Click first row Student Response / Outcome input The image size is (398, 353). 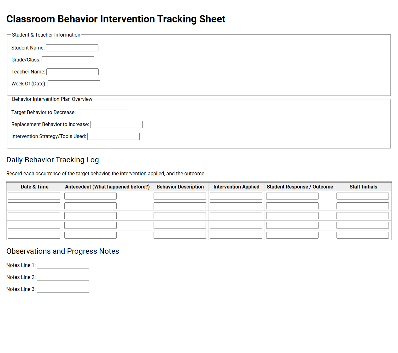[292, 196]
